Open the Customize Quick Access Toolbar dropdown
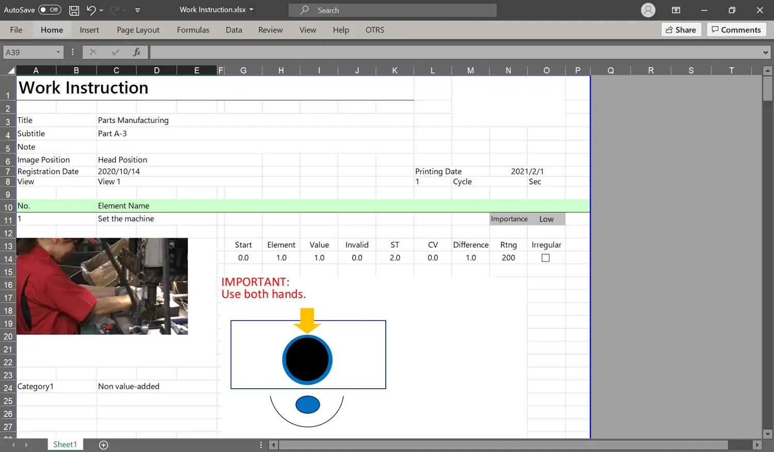The width and height of the screenshot is (774, 452). pos(137,10)
